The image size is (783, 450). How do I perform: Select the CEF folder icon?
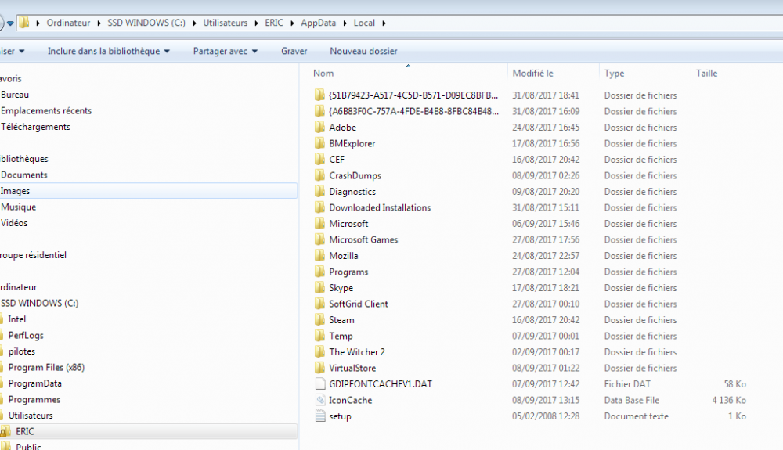[x=319, y=159]
